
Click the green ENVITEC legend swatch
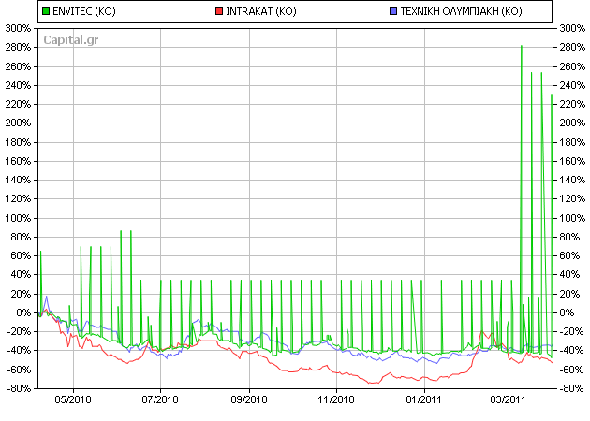pos(46,11)
